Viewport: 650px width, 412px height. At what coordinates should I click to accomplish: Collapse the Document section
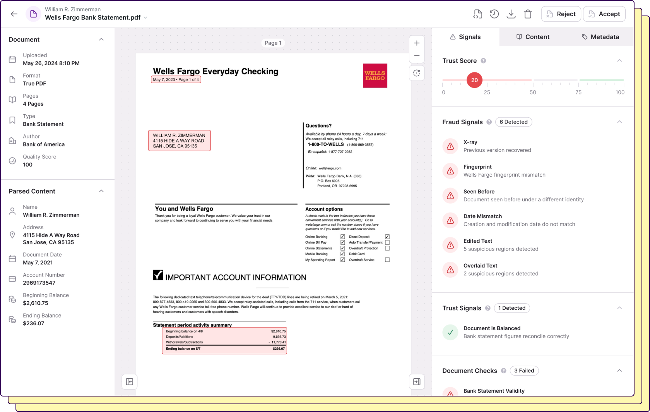(x=101, y=39)
